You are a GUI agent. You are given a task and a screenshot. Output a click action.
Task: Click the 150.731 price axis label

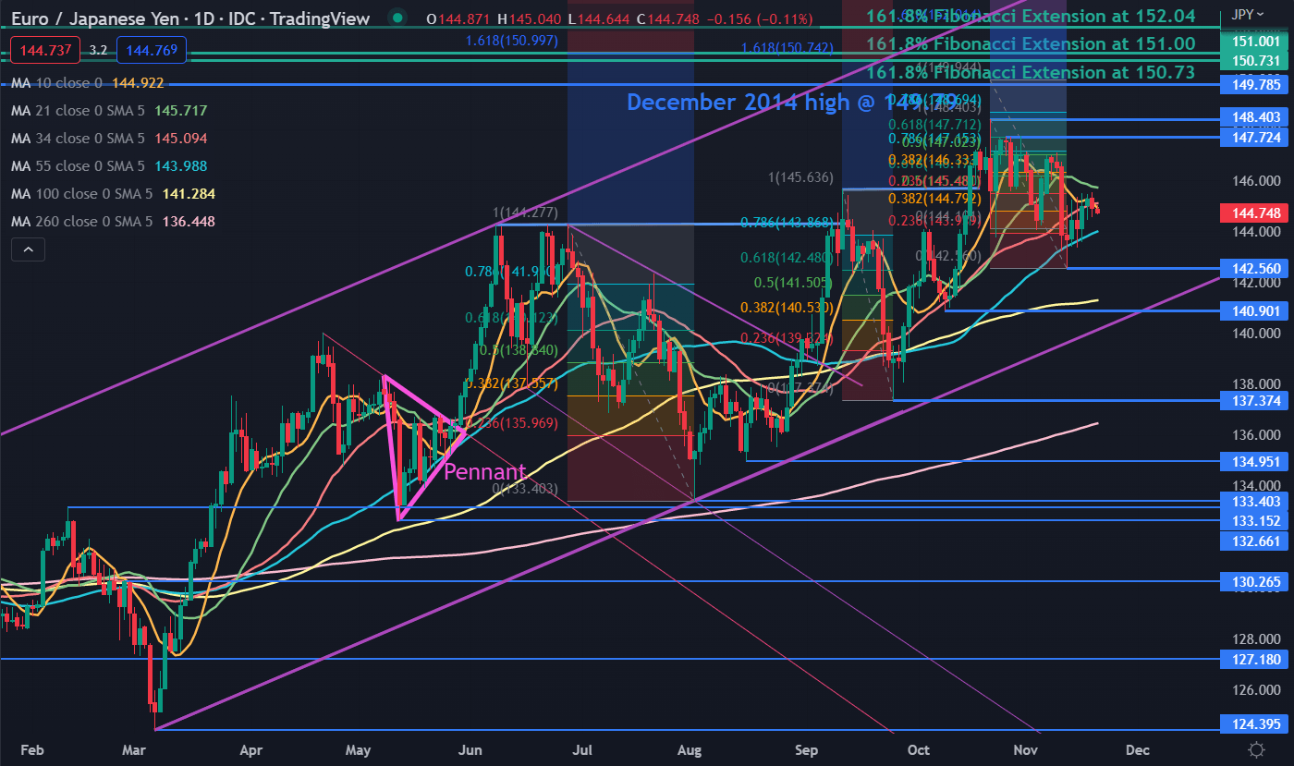tap(1255, 60)
